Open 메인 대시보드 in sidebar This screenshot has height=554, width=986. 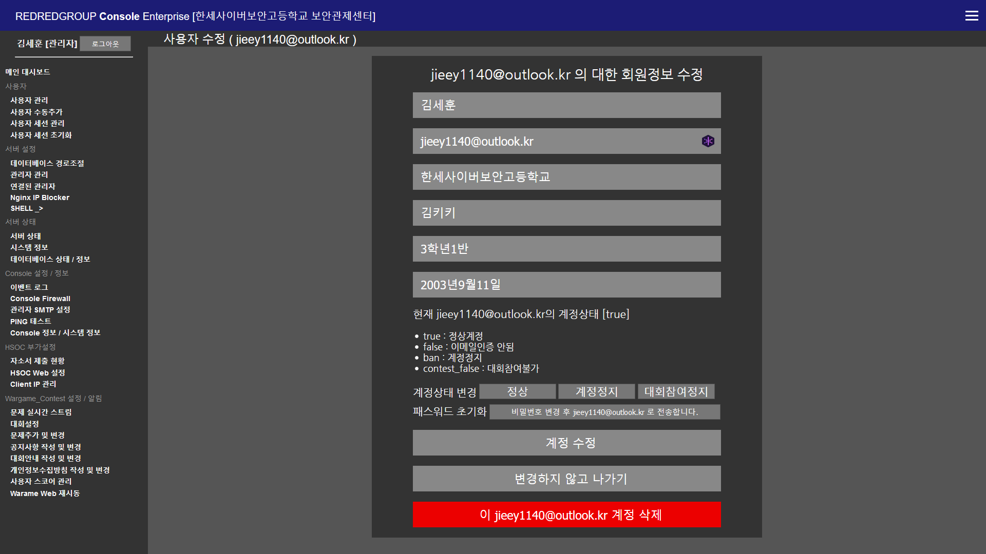pos(28,72)
